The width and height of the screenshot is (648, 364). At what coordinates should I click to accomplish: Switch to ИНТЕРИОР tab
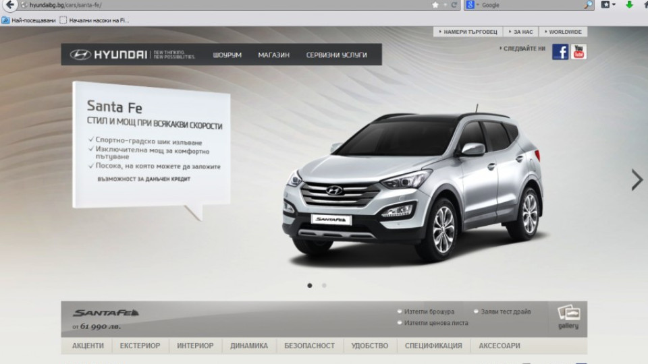tap(195, 346)
